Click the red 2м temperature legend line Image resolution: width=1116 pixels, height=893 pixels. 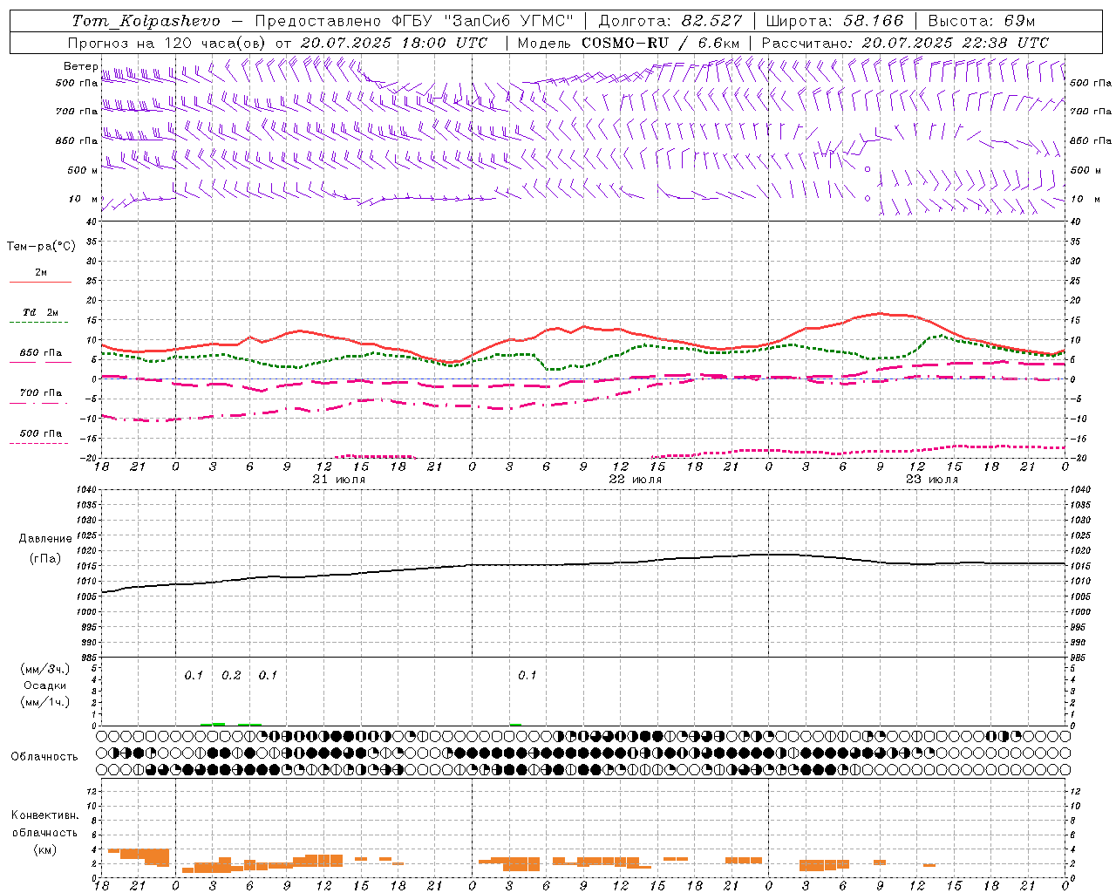[40, 282]
